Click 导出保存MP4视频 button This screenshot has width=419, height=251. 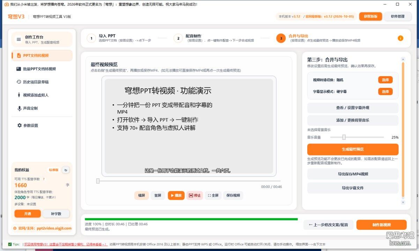pyautogui.click(x=353, y=174)
